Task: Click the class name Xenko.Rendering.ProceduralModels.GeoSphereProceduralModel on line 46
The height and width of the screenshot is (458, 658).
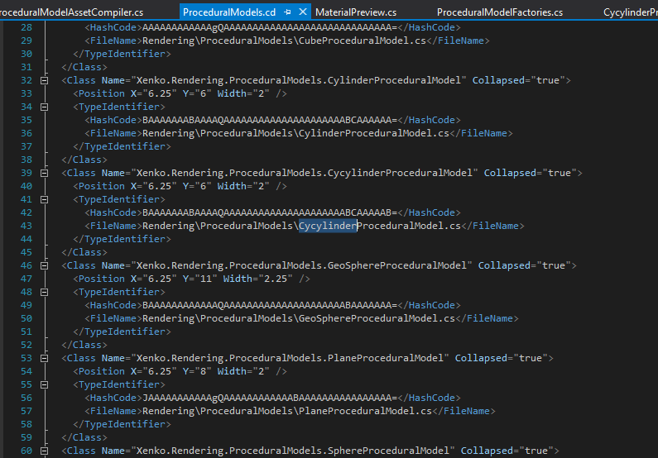Action: [x=301, y=265]
